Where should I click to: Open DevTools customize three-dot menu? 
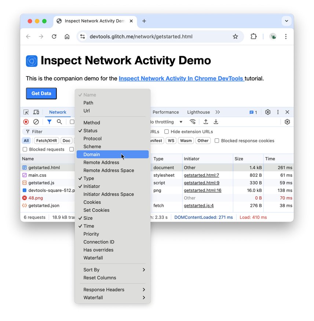(278, 112)
